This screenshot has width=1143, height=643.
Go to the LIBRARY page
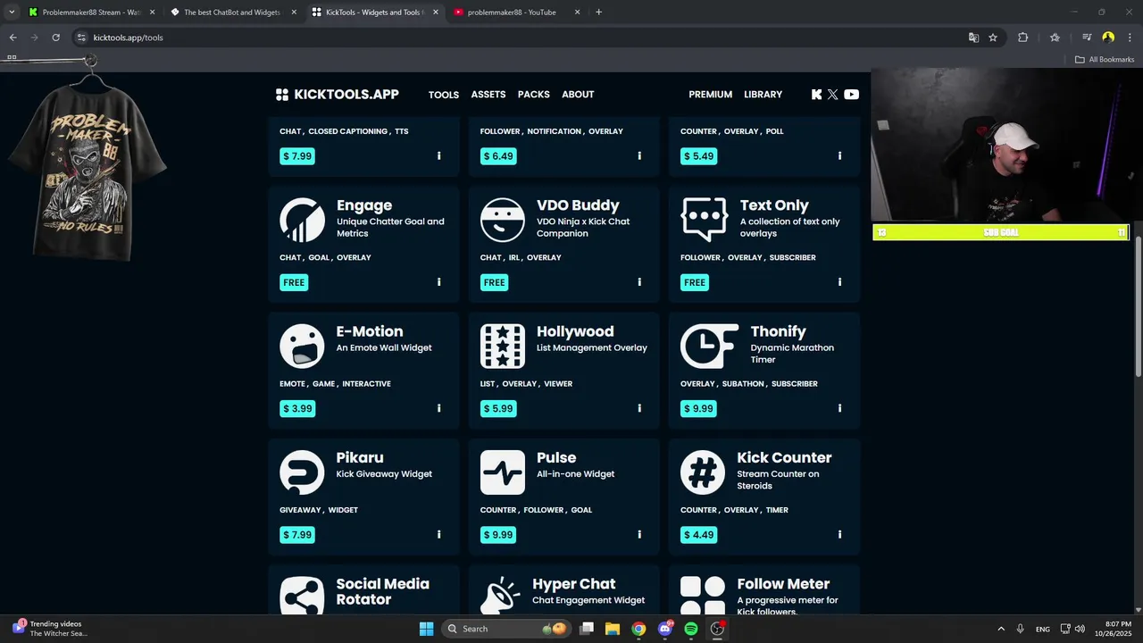(x=763, y=95)
